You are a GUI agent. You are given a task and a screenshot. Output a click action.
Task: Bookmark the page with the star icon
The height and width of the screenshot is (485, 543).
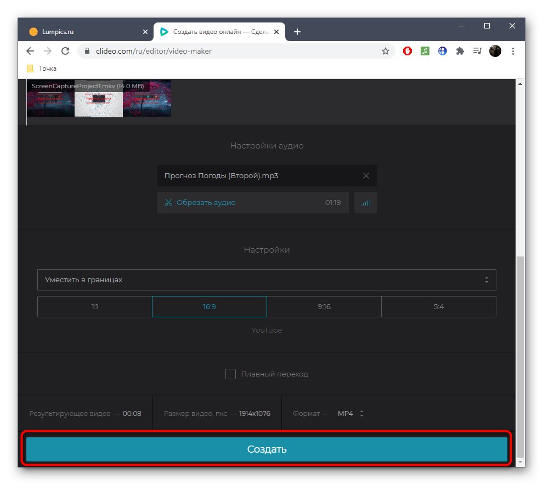[386, 50]
